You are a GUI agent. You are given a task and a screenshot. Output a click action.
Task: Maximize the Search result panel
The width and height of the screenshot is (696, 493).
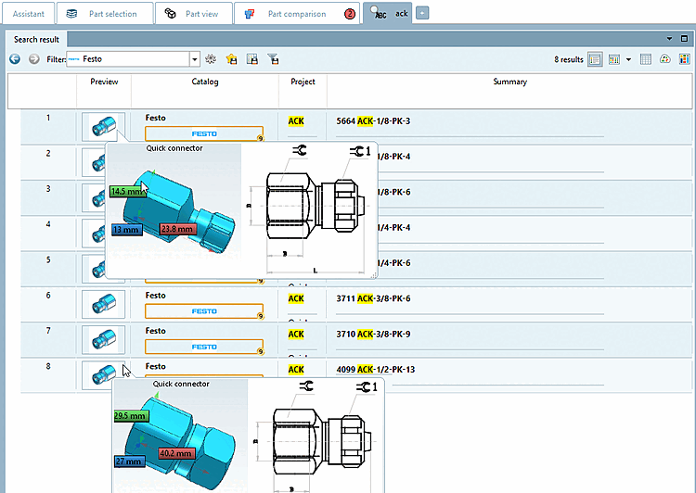point(684,39)
